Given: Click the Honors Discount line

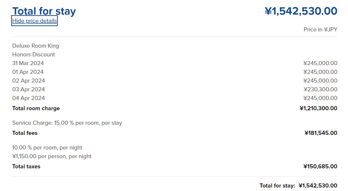Looking at the screenshot, I should point(33,55).
